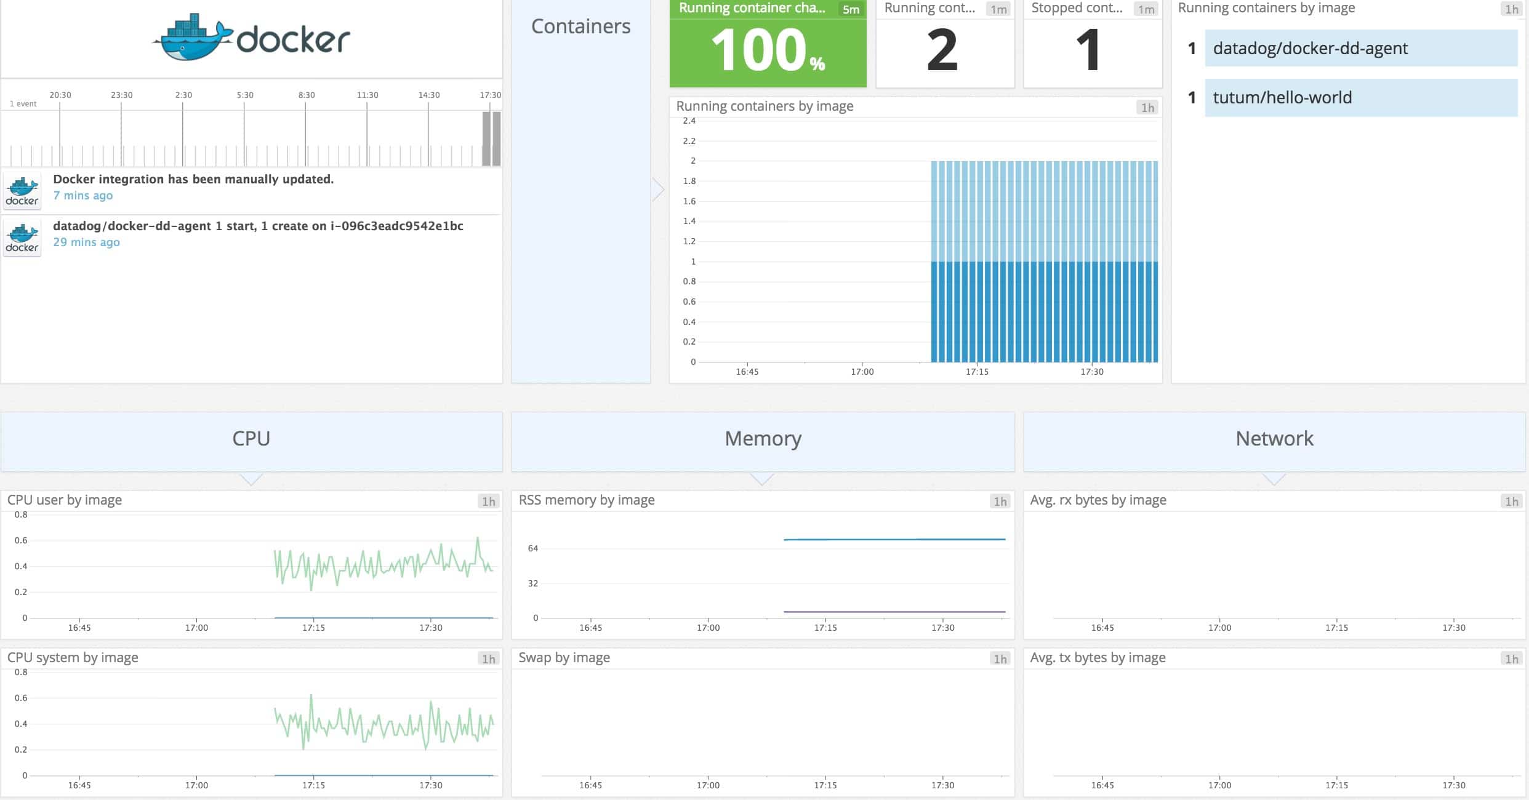Screen dimensions: 1529x800
Task: Click the Containers section header
Action: tap(580, 26)
